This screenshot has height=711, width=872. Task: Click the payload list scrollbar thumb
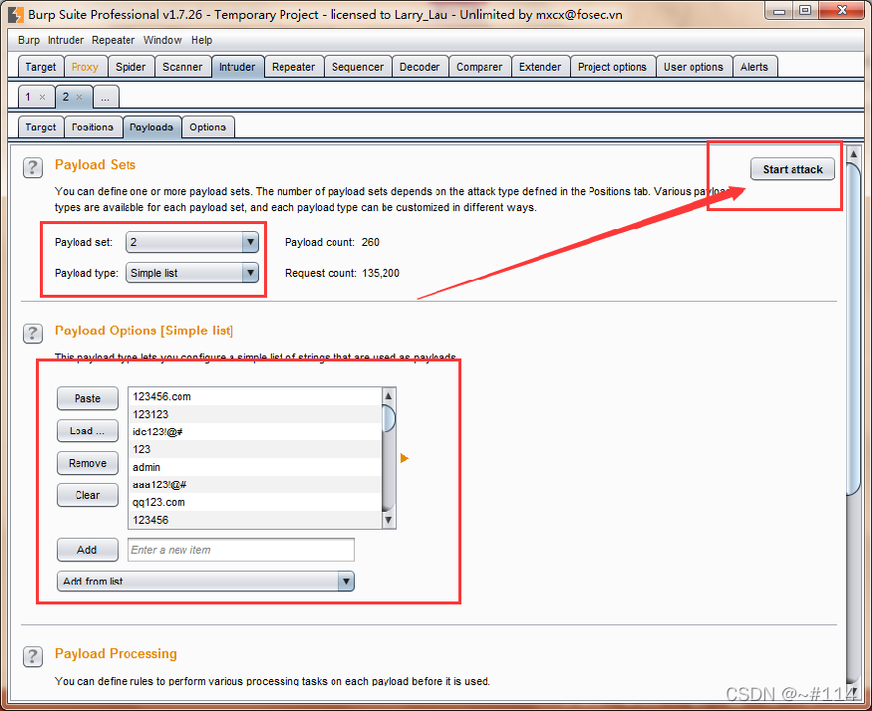click(389, 419)
